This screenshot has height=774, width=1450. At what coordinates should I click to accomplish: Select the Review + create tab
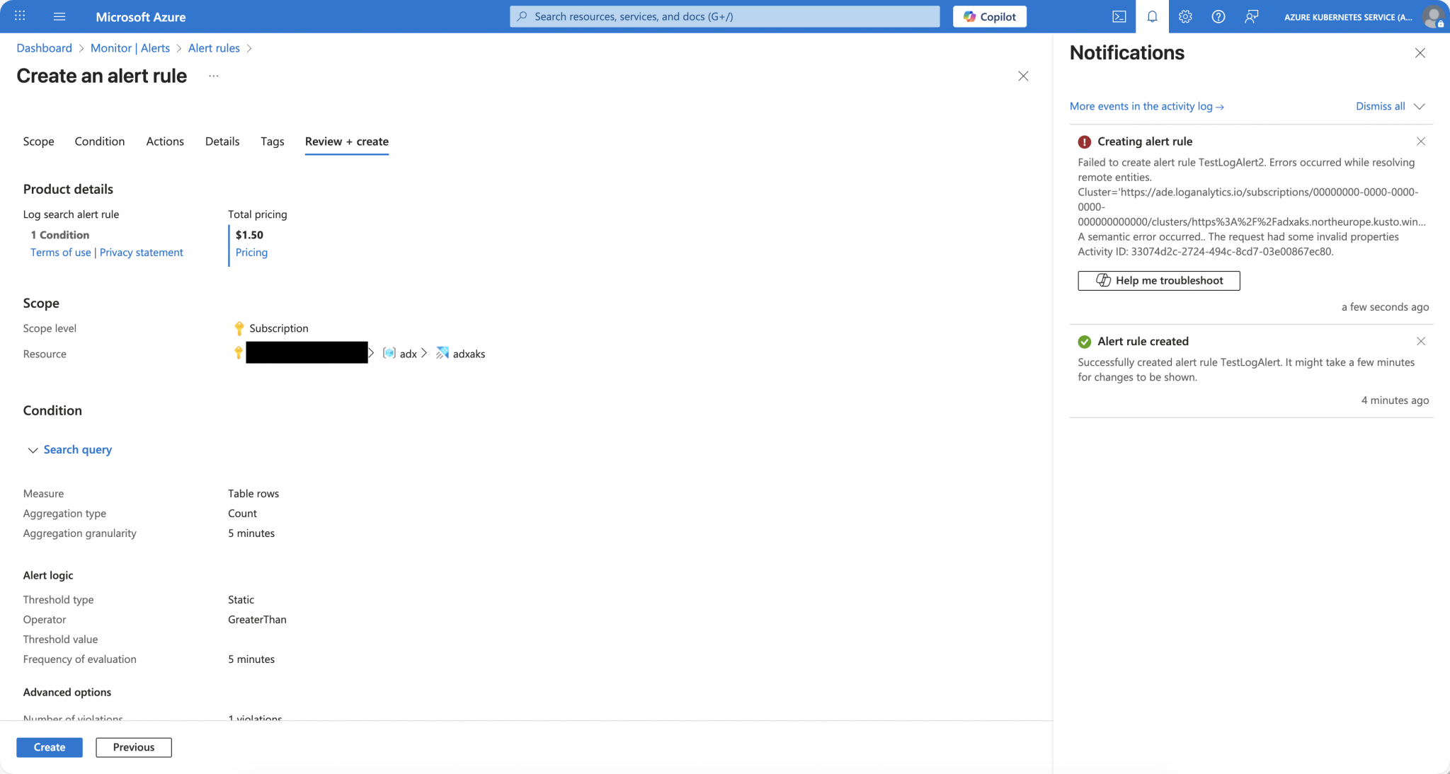tap(347, 141)
